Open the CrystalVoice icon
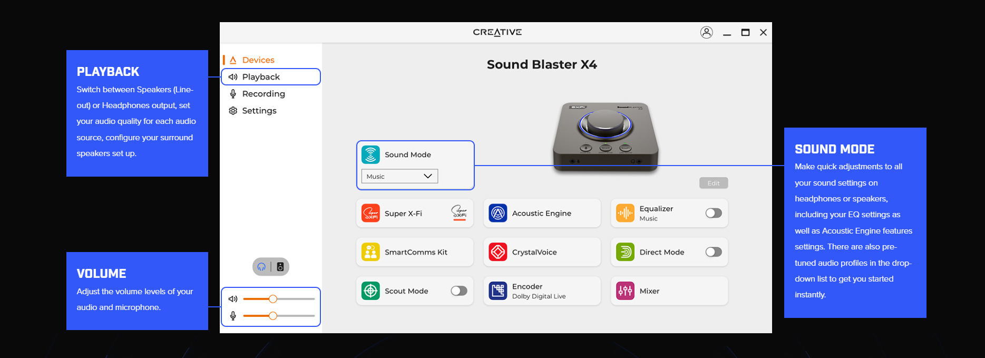The width and height of the screenshot is (985, 358). (498, 252)
